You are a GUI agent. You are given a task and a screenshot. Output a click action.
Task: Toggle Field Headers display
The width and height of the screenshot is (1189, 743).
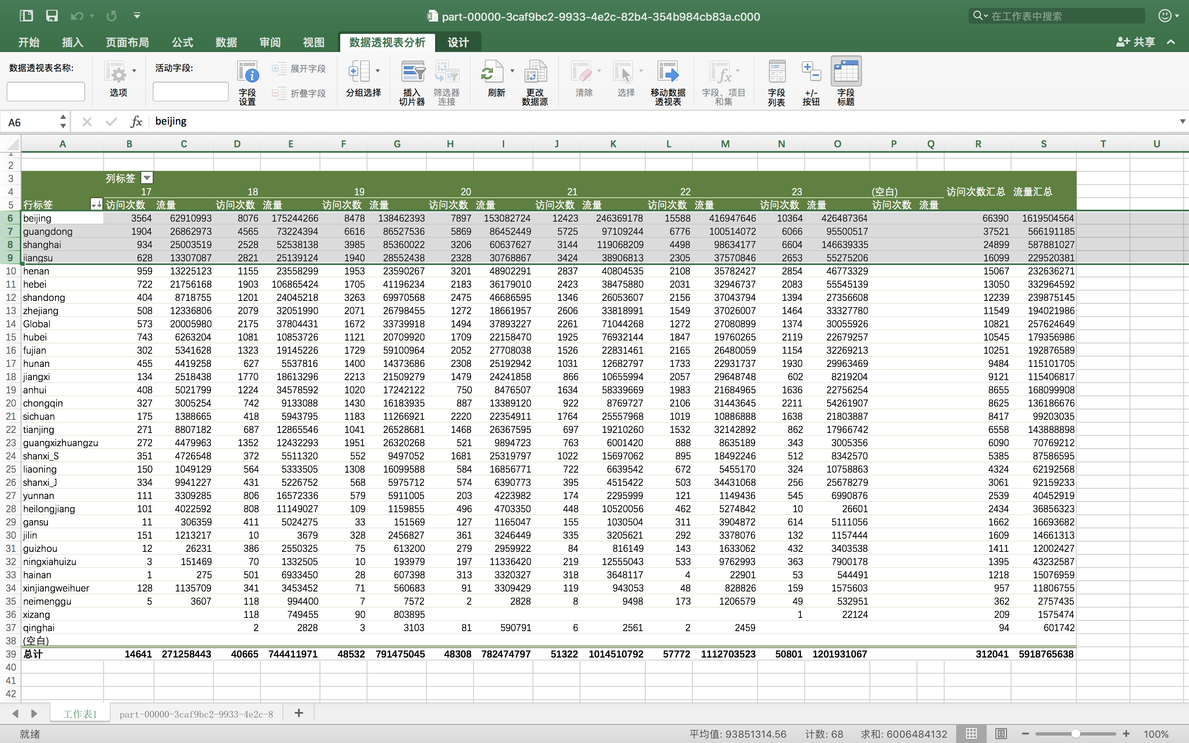click(846, 73)
